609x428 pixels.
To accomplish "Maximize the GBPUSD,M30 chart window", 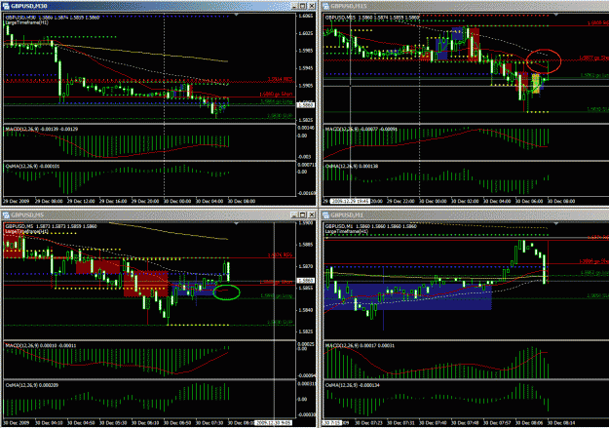I will click(x=303, y=6).
